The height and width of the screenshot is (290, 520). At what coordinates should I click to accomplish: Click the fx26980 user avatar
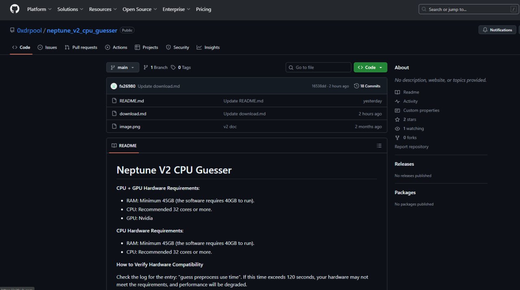tap(114, 86)
